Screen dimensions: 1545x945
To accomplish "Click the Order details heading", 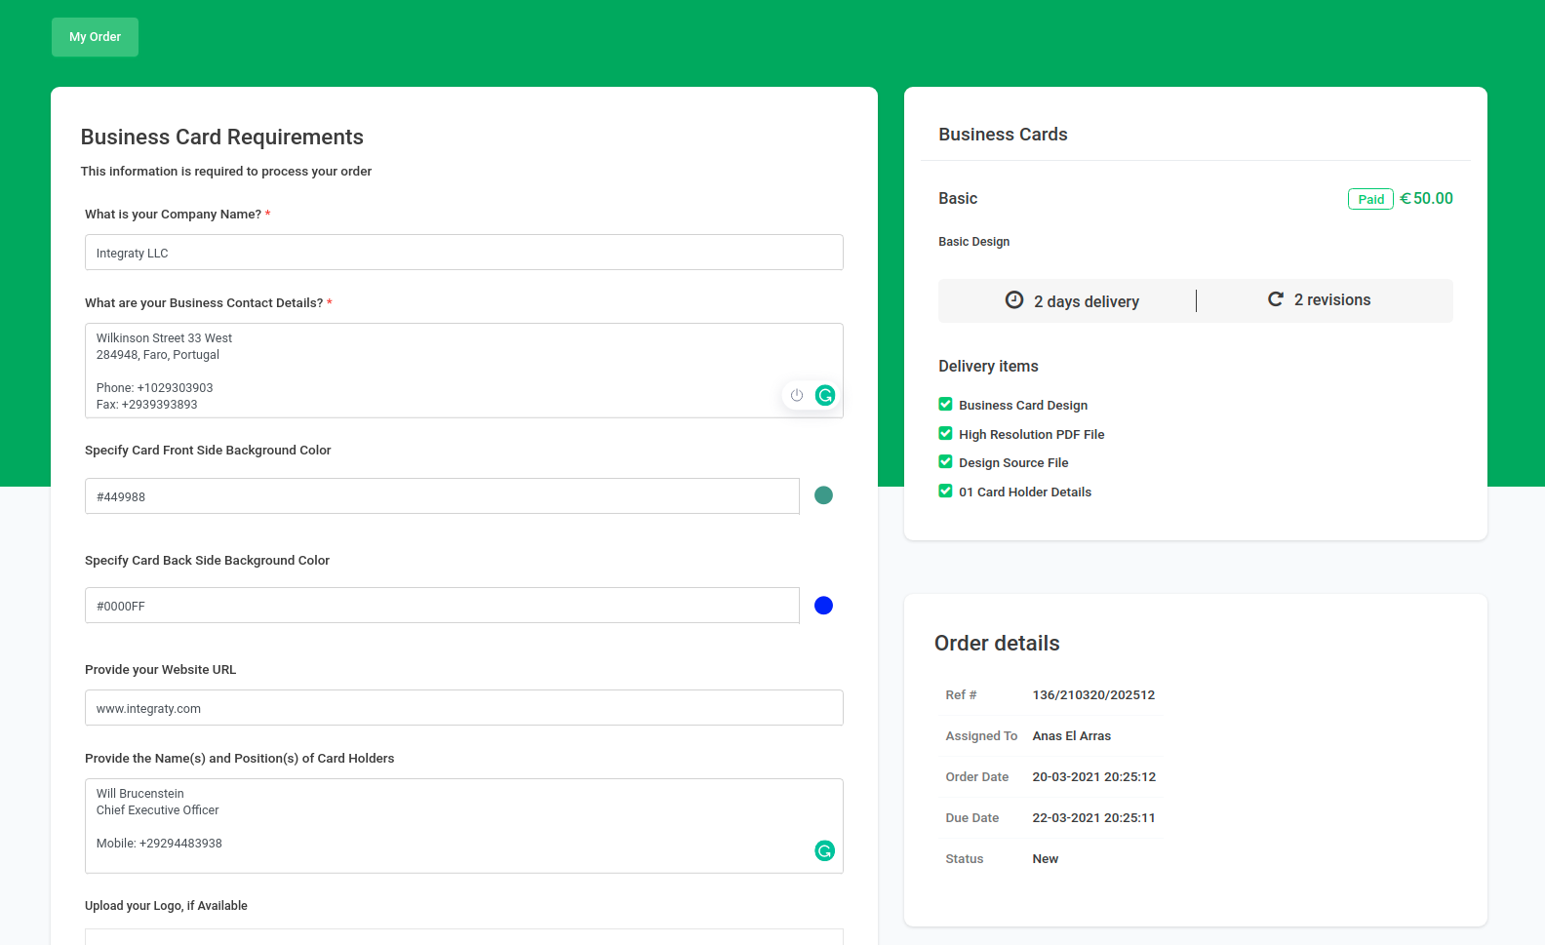I will 997,644.
